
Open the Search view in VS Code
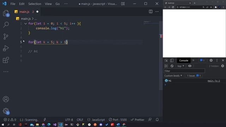pyautogui.click(x=6, y=25)
